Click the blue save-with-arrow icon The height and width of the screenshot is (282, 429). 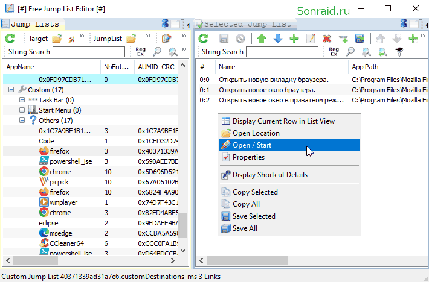[360, 39]
